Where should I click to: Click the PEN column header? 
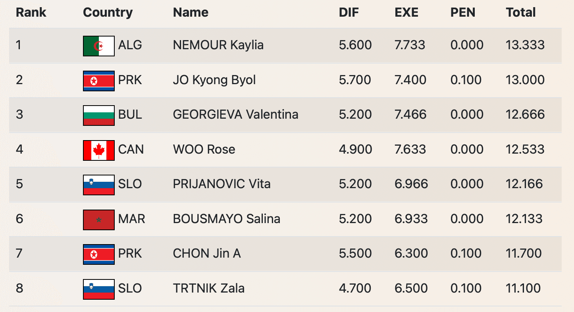click(x=462, y=12)
